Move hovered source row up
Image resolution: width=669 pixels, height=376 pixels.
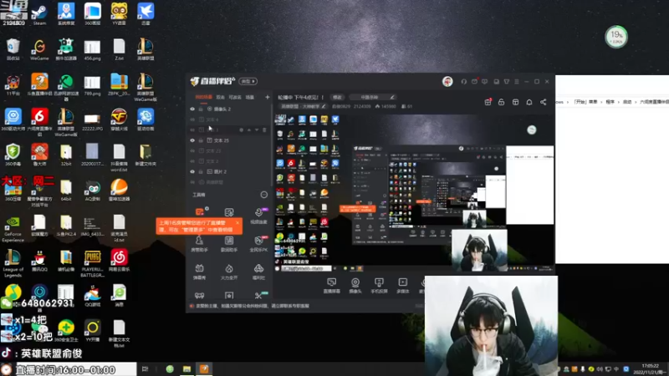click(x=248, y=130)
